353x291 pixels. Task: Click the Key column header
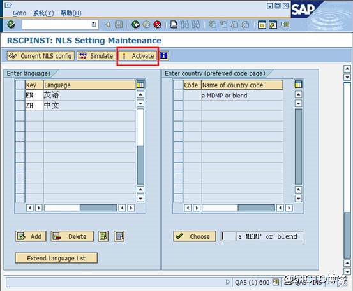coord(34,85)
